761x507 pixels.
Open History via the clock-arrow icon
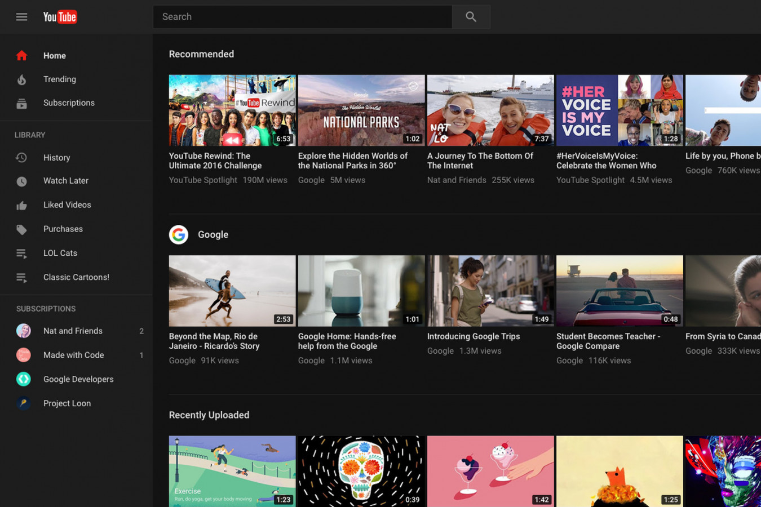(21, 157)
